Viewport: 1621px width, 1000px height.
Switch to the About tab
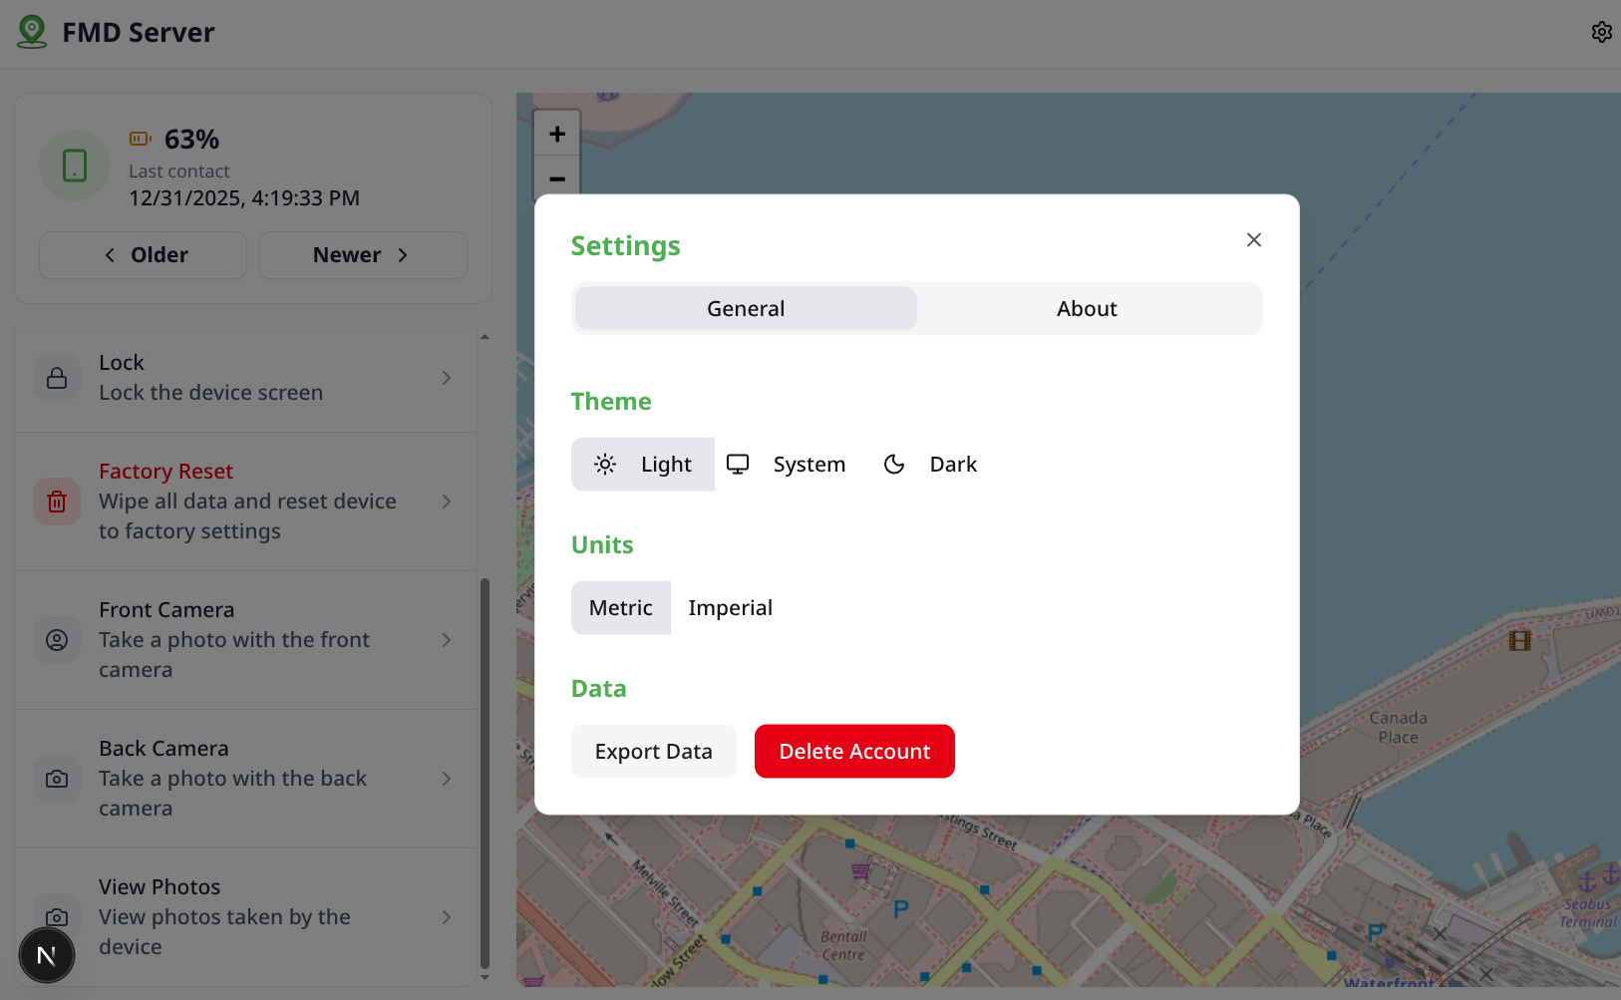(x=1087, y=308)
